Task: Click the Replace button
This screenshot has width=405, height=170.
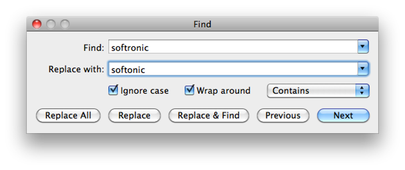Action: coord(134,116)
